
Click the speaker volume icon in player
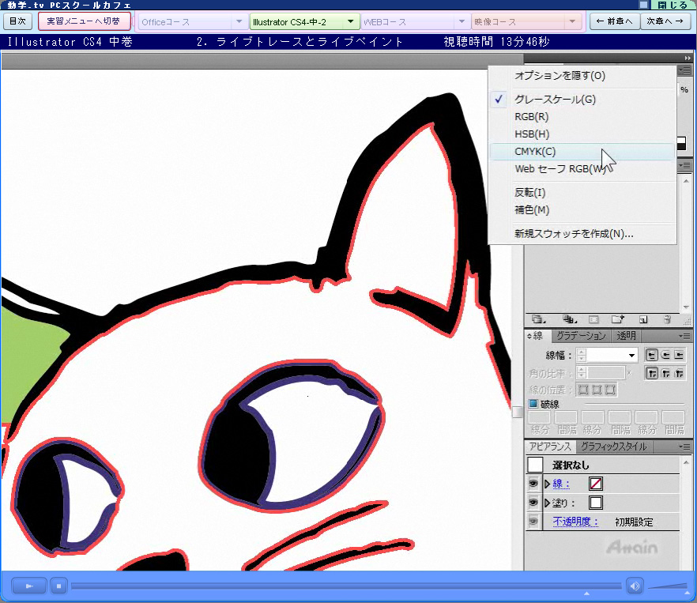(x=634, y=586)
